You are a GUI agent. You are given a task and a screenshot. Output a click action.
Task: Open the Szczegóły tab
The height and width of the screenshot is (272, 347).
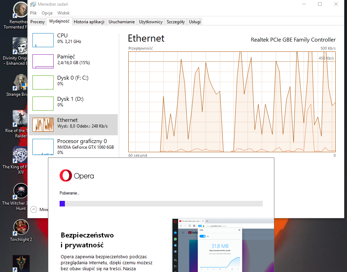pos(176,22)
